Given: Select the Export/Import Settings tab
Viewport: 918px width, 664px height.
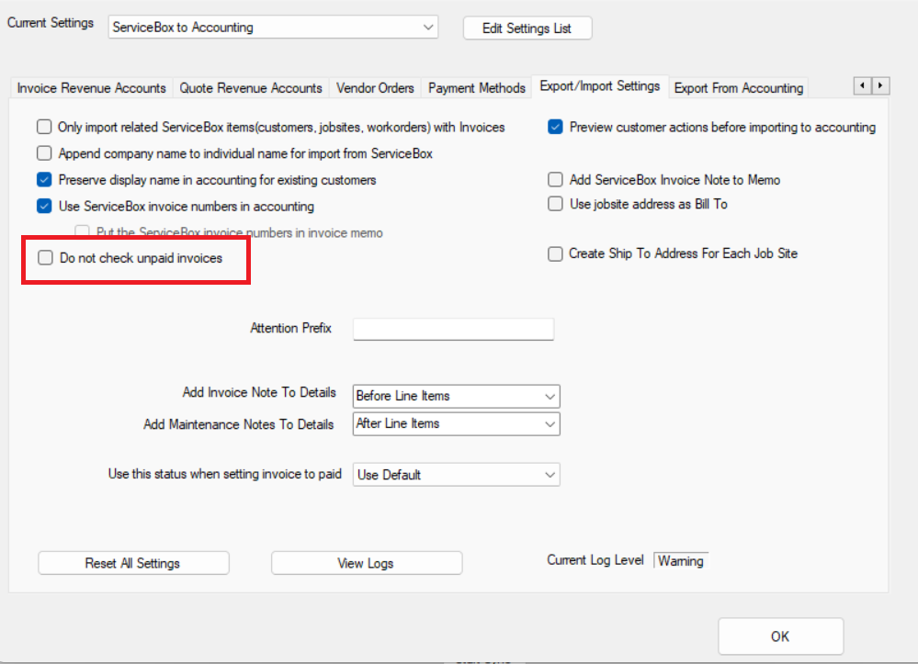Looking at the screenshot, I should point(599,86).
